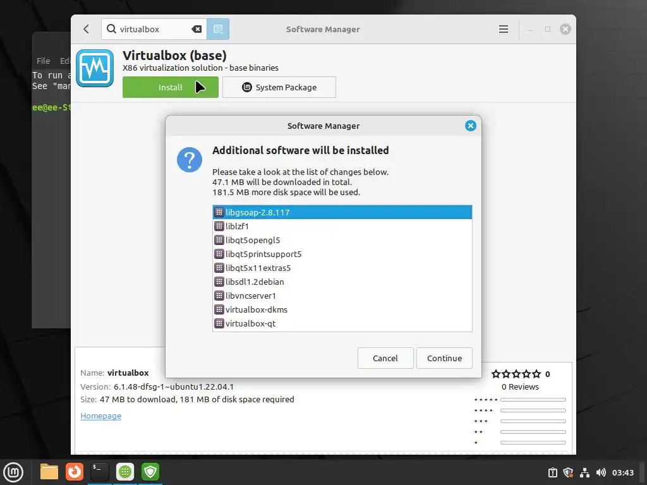Select libsdl1.2debian package row
Viewport: 647px width, 485px height.
coord(342,282)
